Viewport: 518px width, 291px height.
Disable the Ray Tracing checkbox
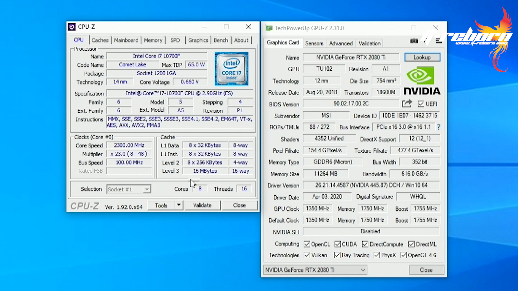[x=337, y=255]
